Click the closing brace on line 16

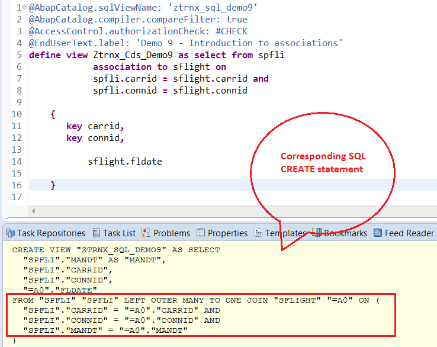[53, 185]
